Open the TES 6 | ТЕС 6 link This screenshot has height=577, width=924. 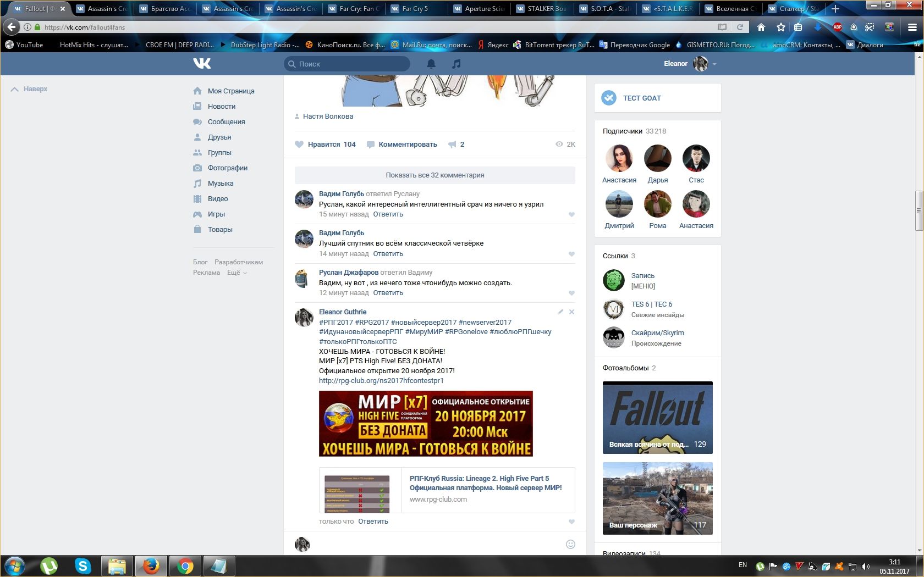click(x=652, y=304)
